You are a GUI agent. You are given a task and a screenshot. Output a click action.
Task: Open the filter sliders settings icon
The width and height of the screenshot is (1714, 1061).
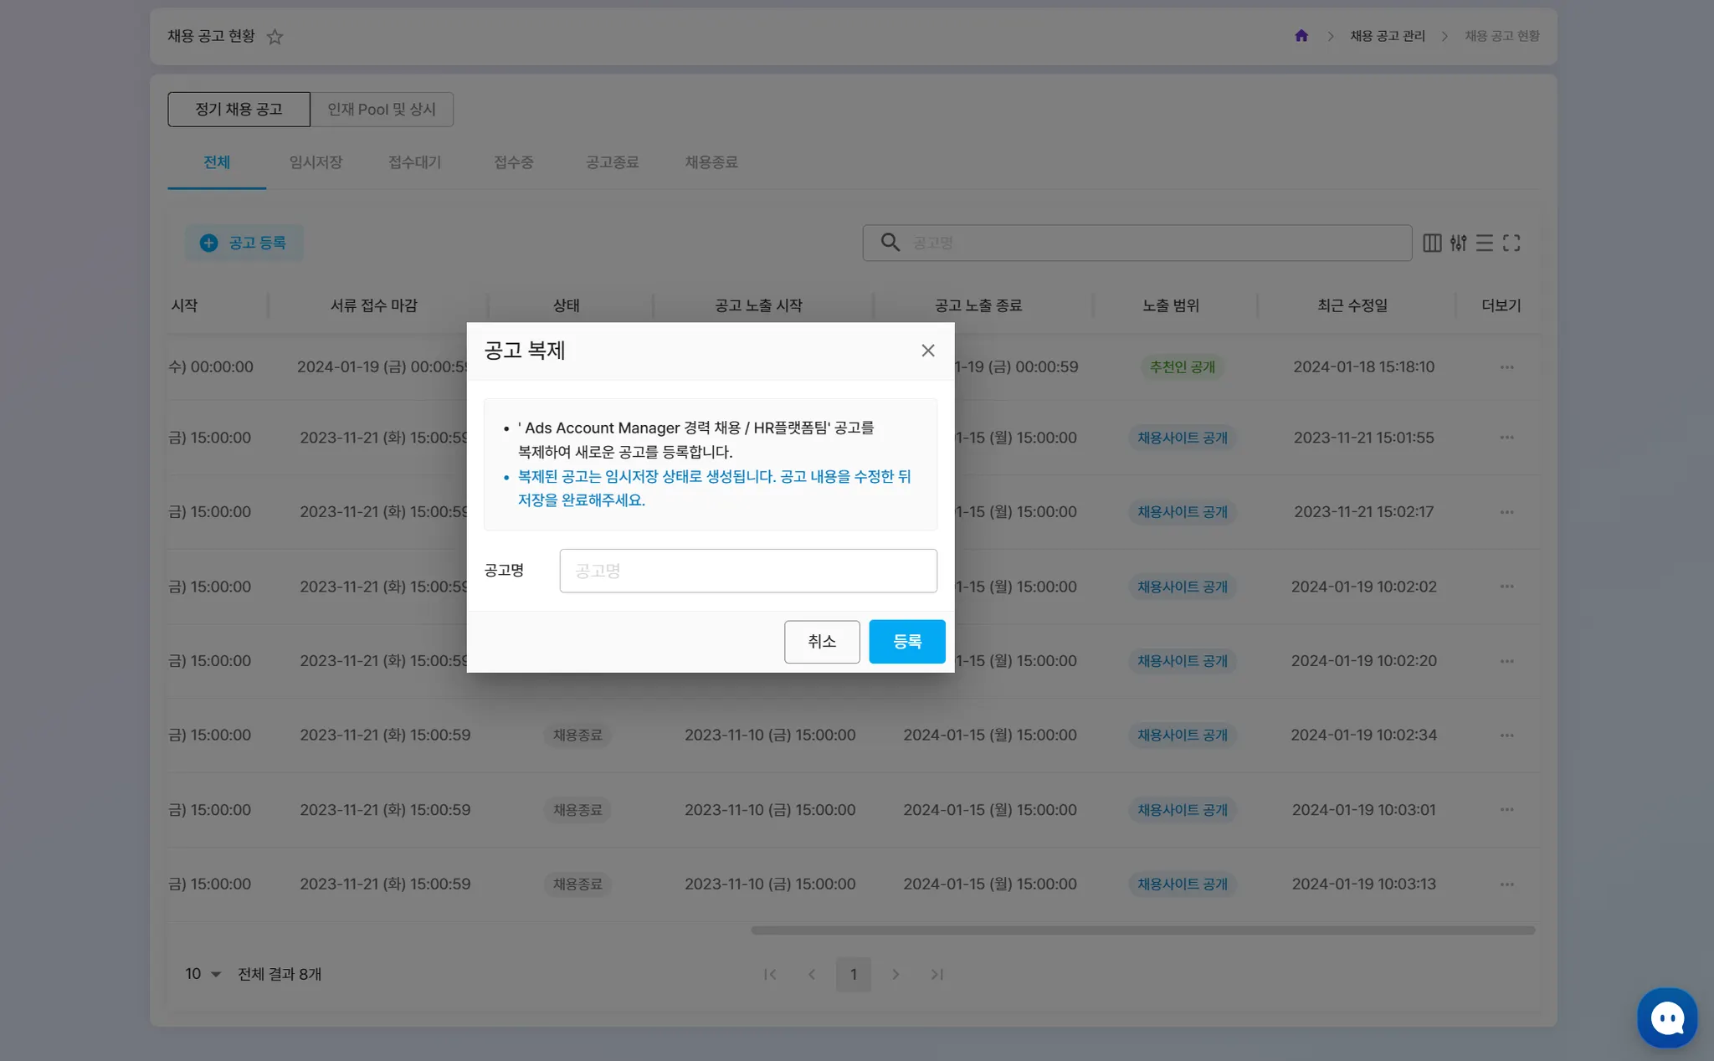[x=1458, y=243]
